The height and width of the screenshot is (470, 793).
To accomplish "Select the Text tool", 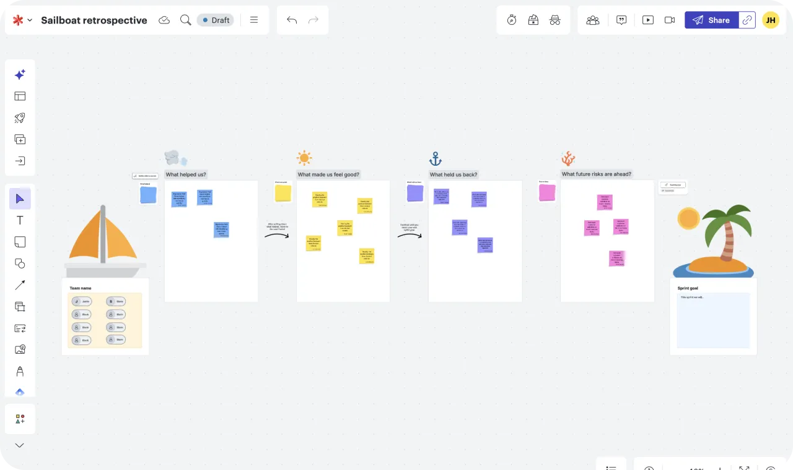I will click(20, 220).
